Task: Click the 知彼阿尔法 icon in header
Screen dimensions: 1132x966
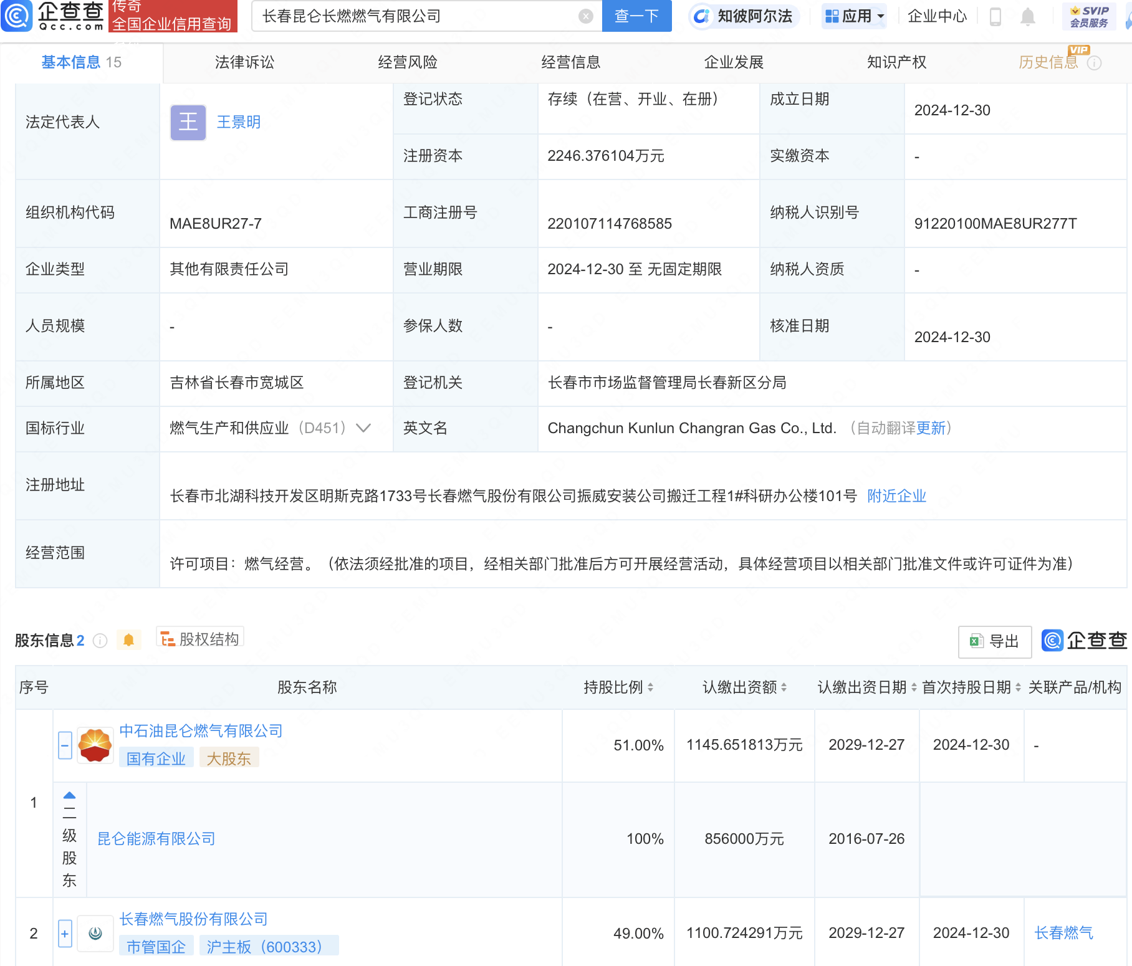Action: pyautogui.click(x=701, y=16)
